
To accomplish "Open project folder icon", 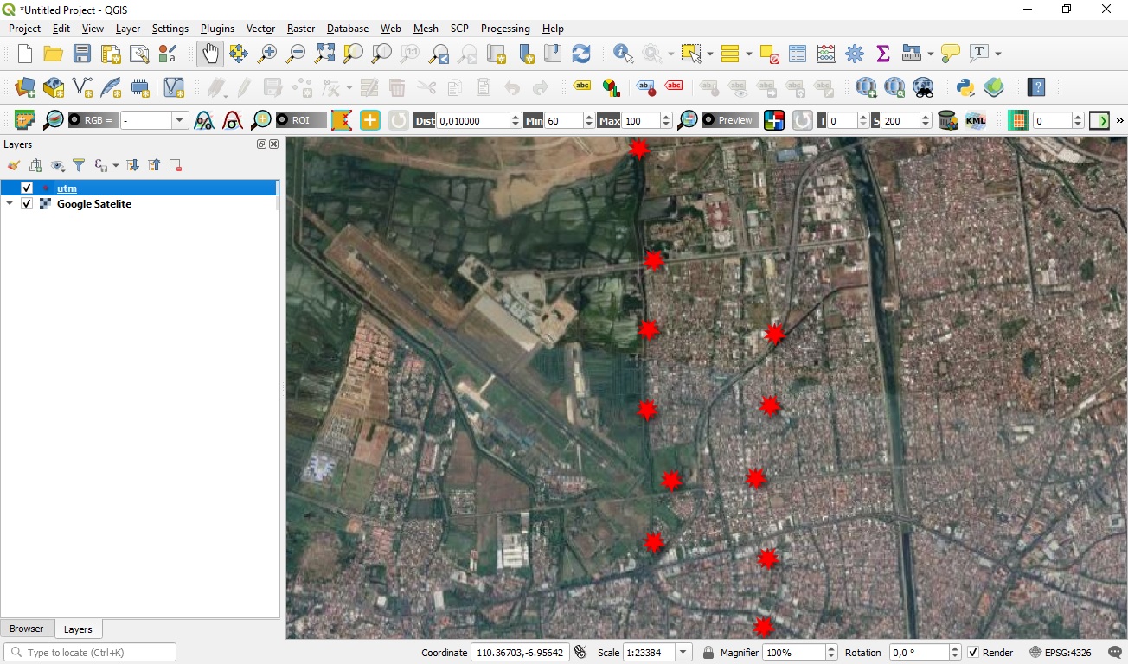I will [x=54, y=54].
